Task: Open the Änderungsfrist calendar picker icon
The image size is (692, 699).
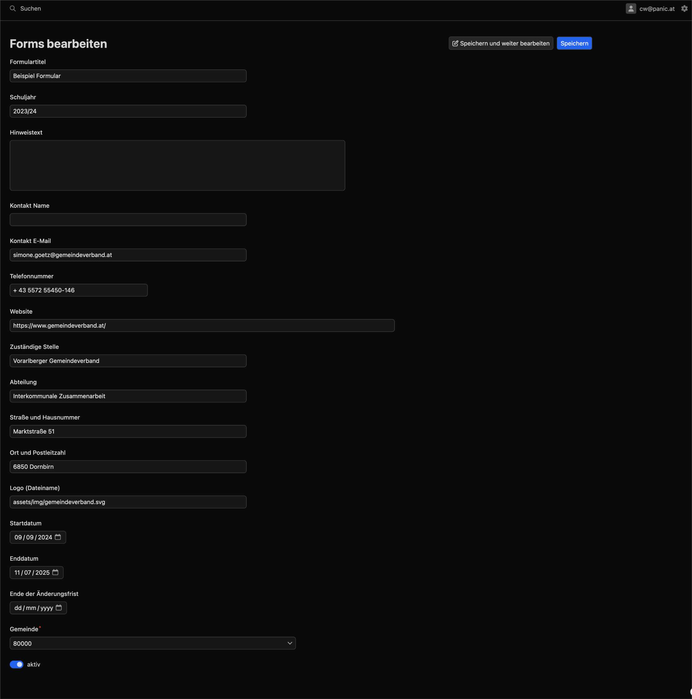Action: point(59,607)
